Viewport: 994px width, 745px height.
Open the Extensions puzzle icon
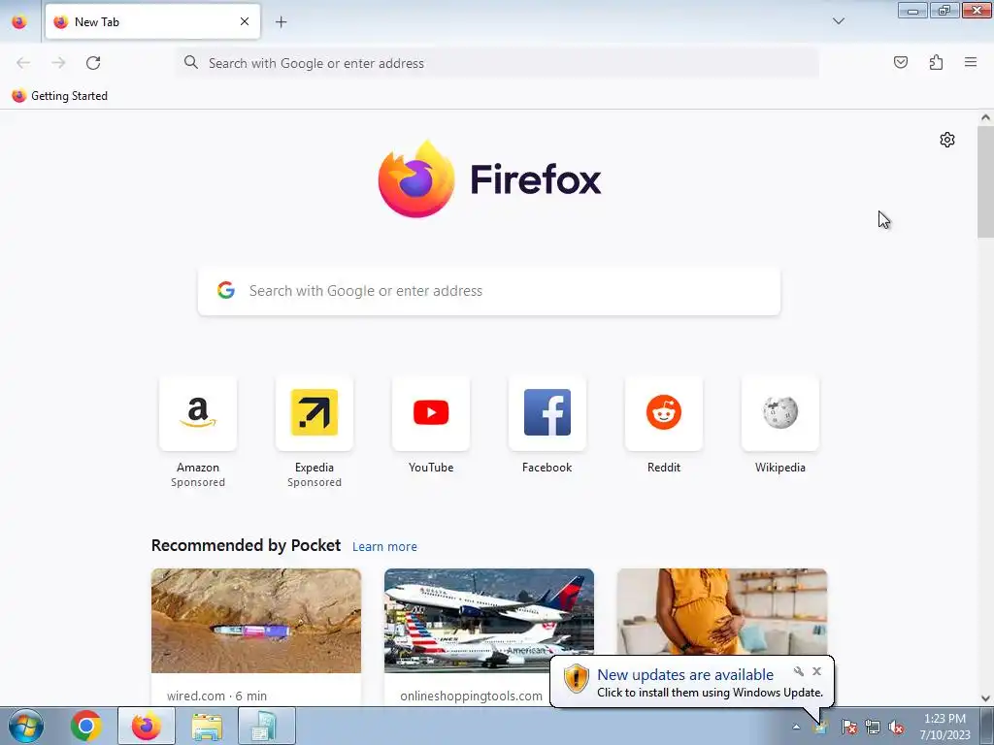coord(936,62)
